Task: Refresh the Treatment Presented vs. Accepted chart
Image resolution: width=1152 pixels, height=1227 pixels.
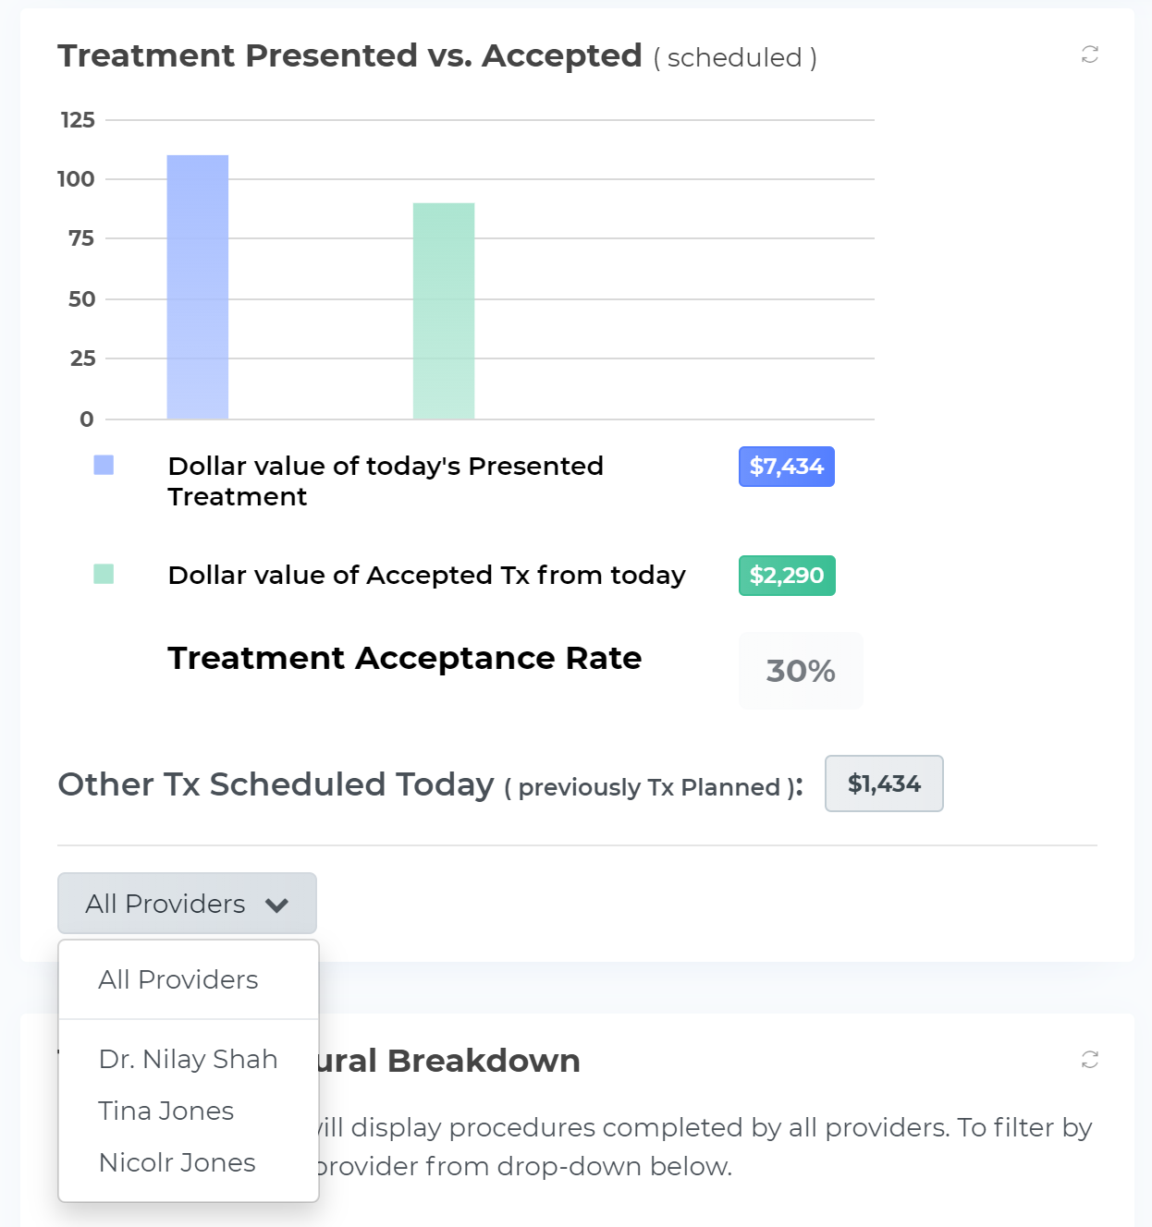Action: [1090, 55]
